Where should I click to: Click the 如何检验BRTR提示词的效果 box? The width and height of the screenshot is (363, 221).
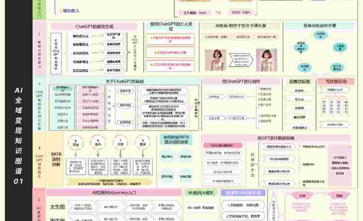tap(176, 140)
